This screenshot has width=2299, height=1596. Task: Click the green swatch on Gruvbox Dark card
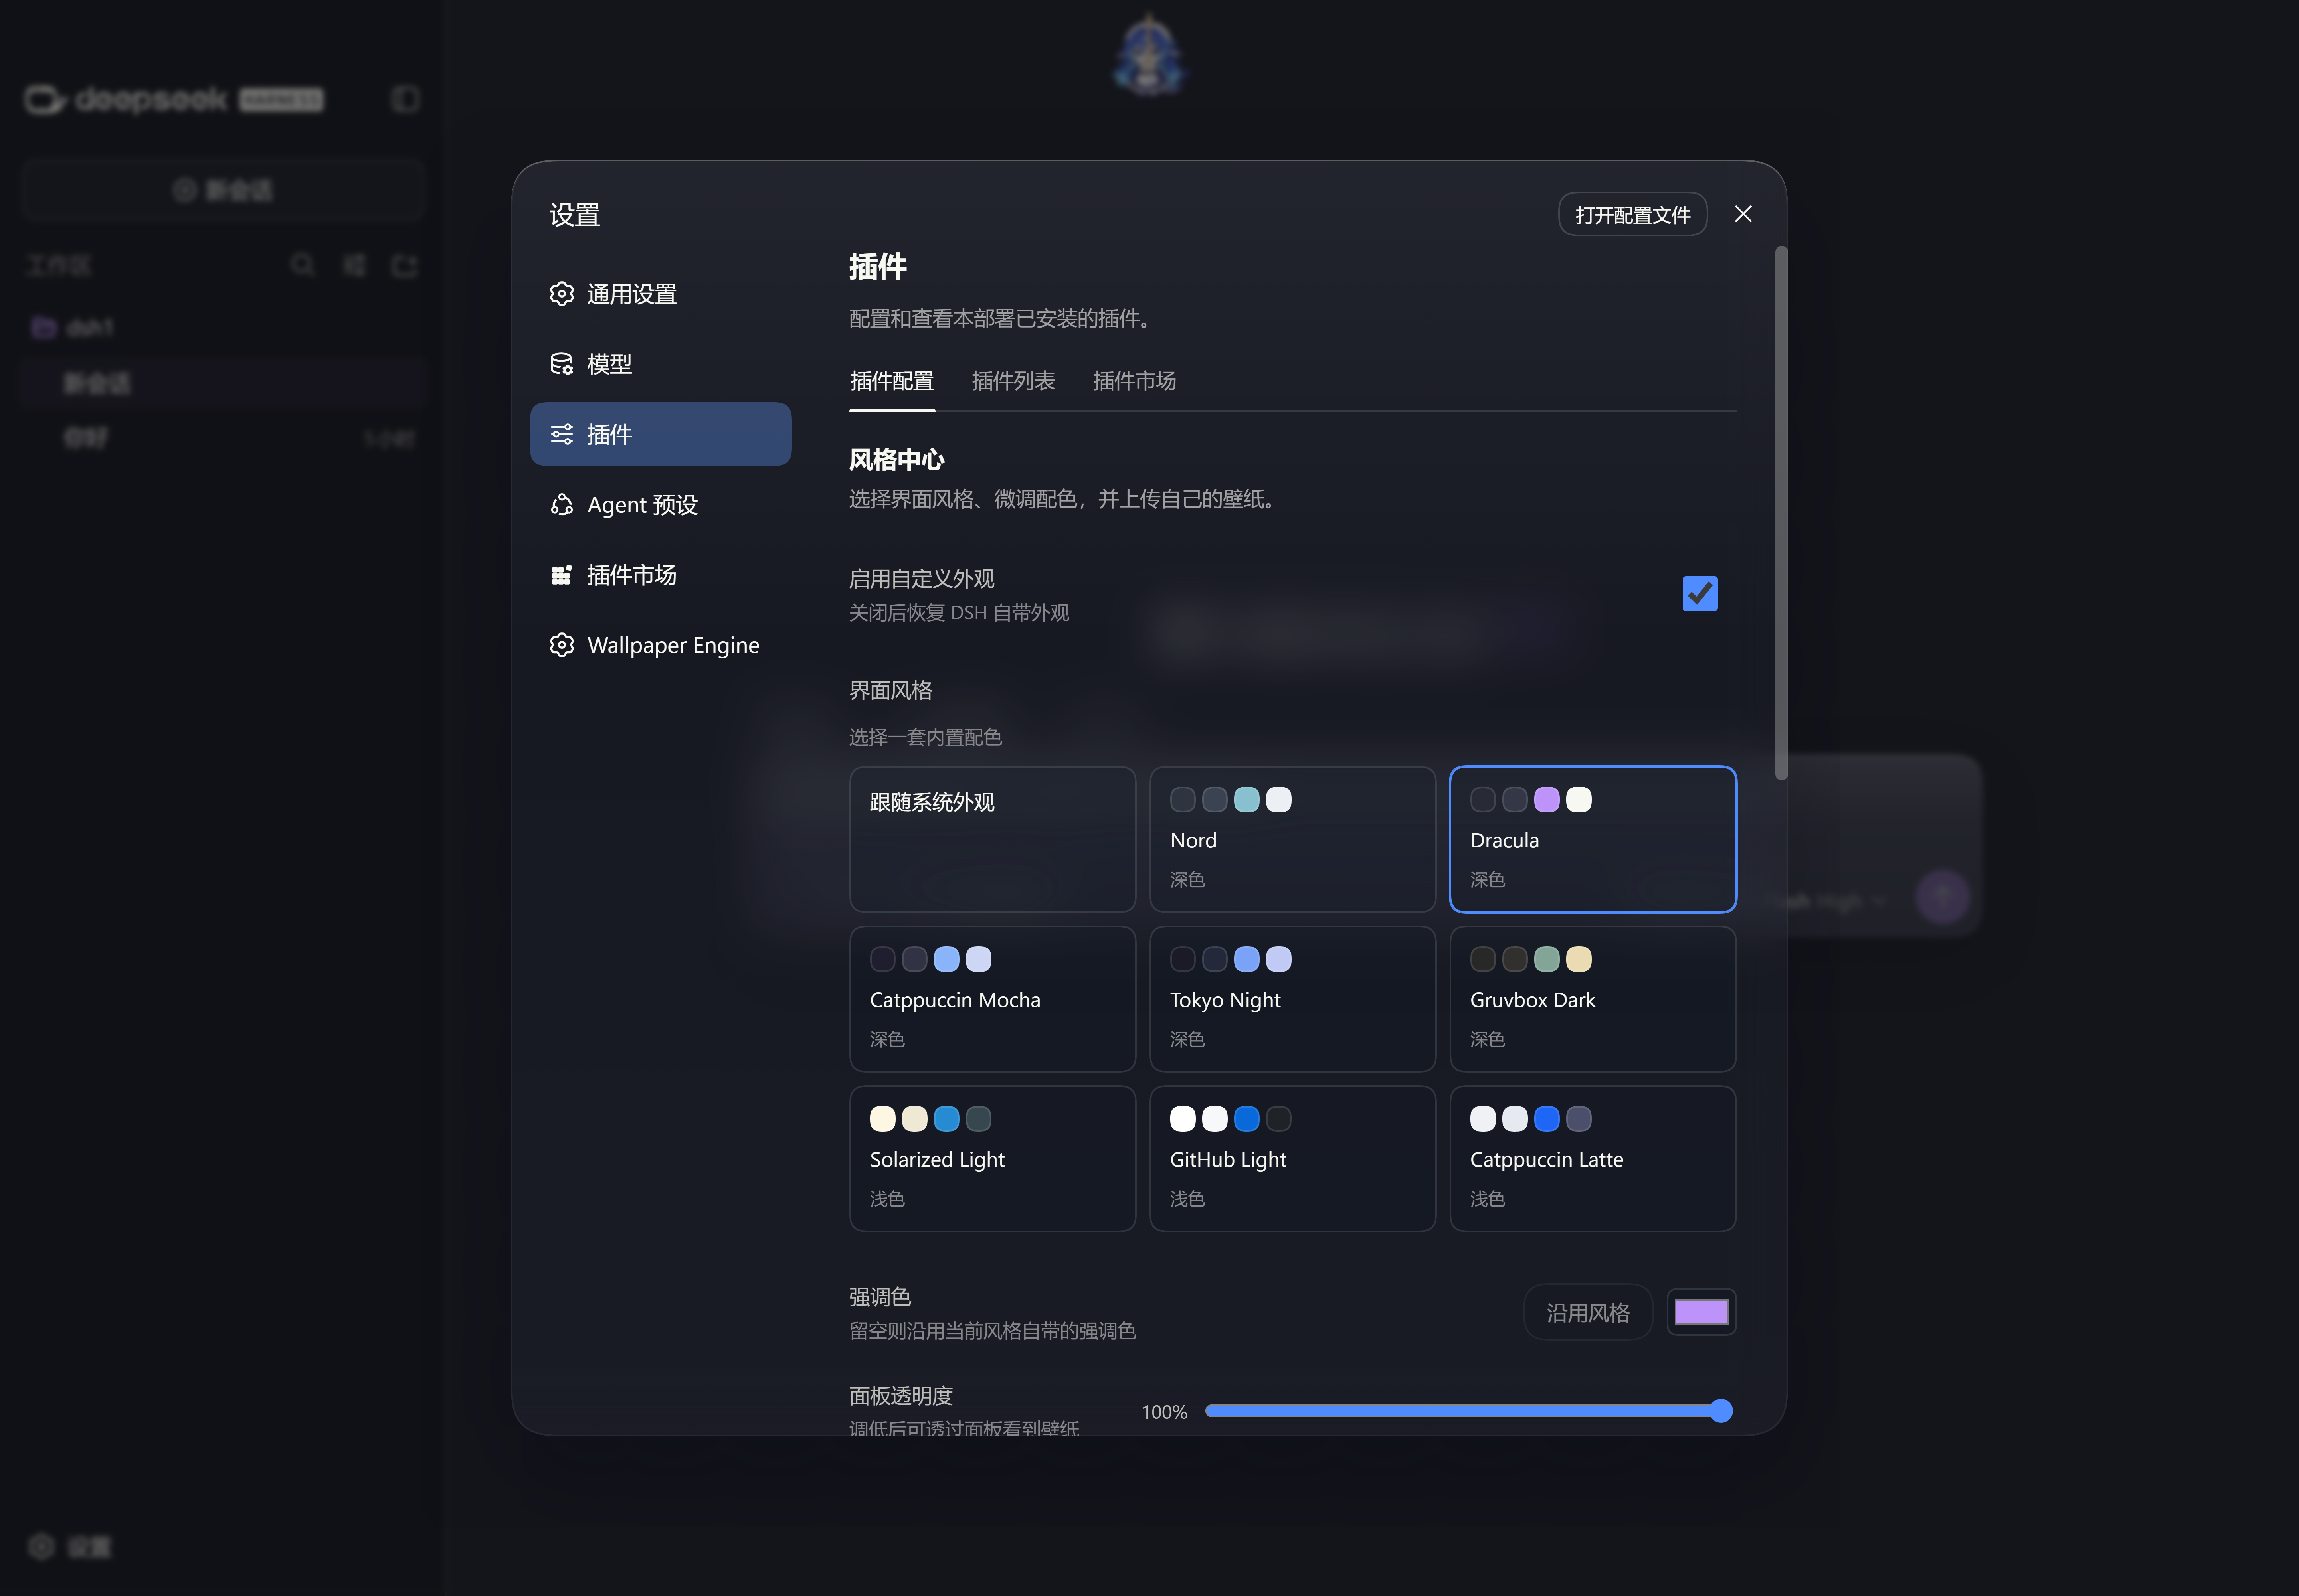point(1547,960)
